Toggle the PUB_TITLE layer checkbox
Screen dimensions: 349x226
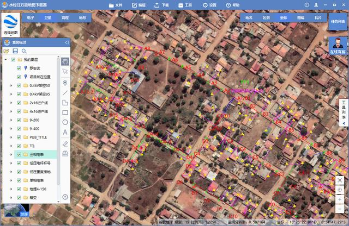pos(19,137)
